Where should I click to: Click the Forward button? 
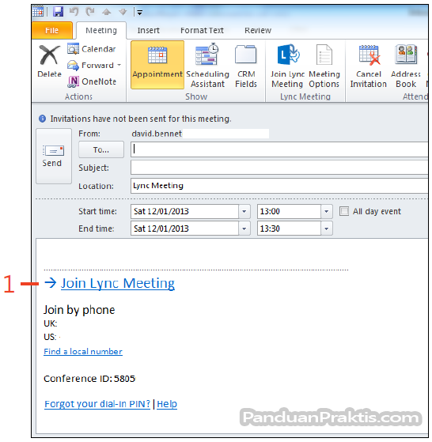point(90,66)
